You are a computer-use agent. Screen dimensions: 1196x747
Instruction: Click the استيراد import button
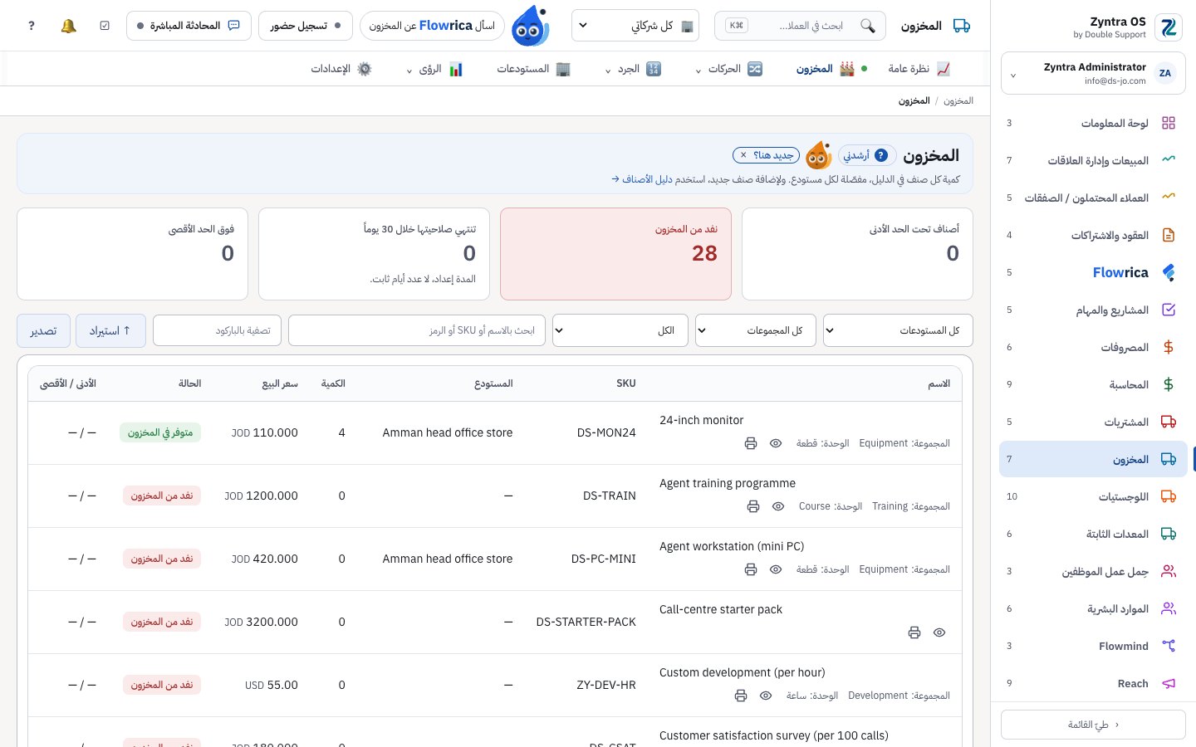(110, 330)
